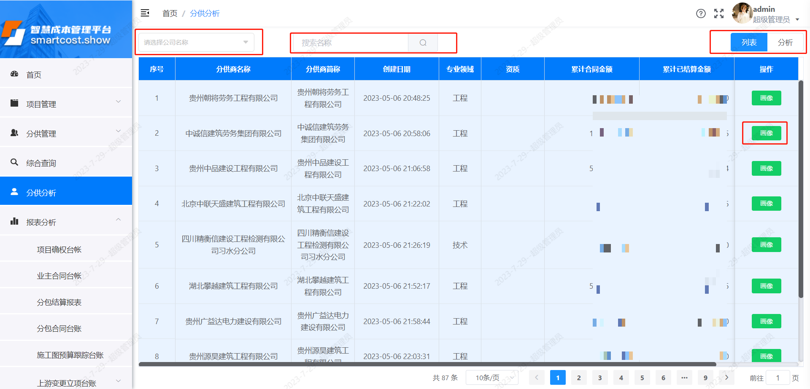Viewport: 810px width, 389px height.
Task: Click the page number input field
Action: (778, 377)
